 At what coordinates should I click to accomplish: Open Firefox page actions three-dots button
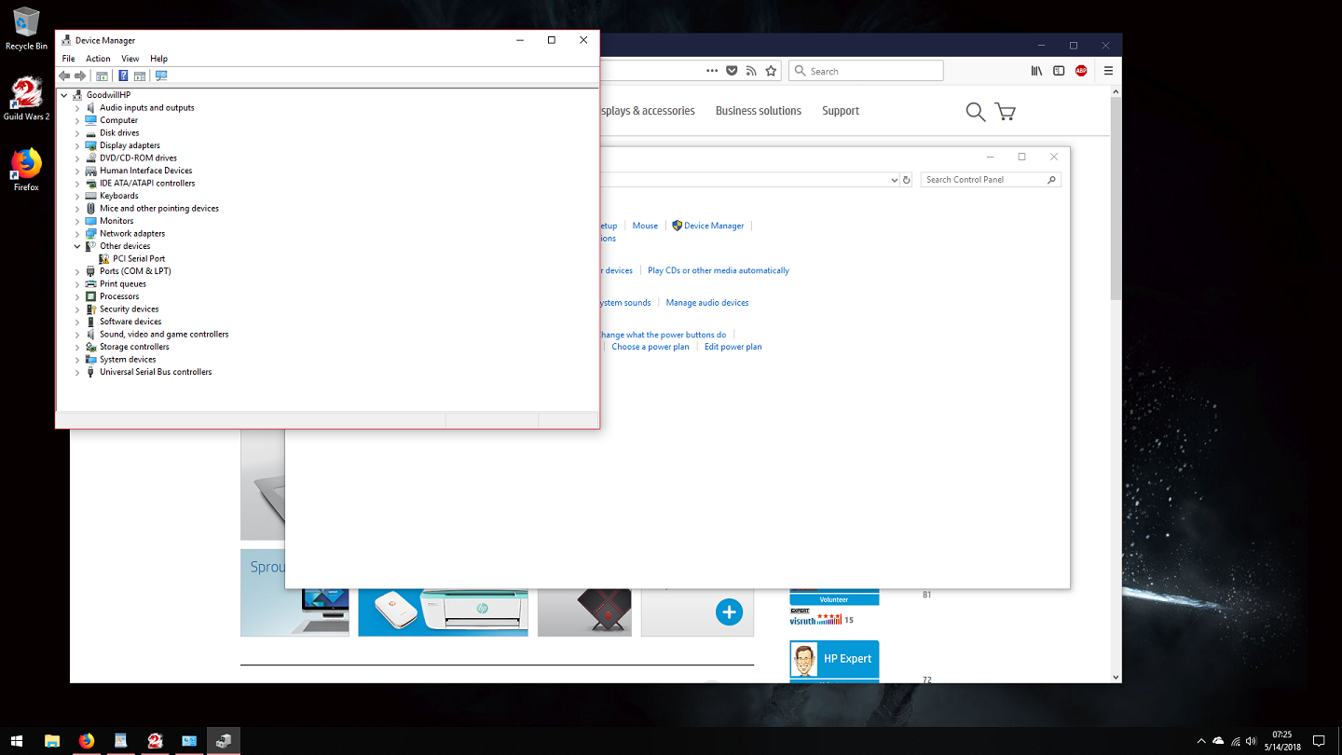pyautogui.click(x=712, y=71)
